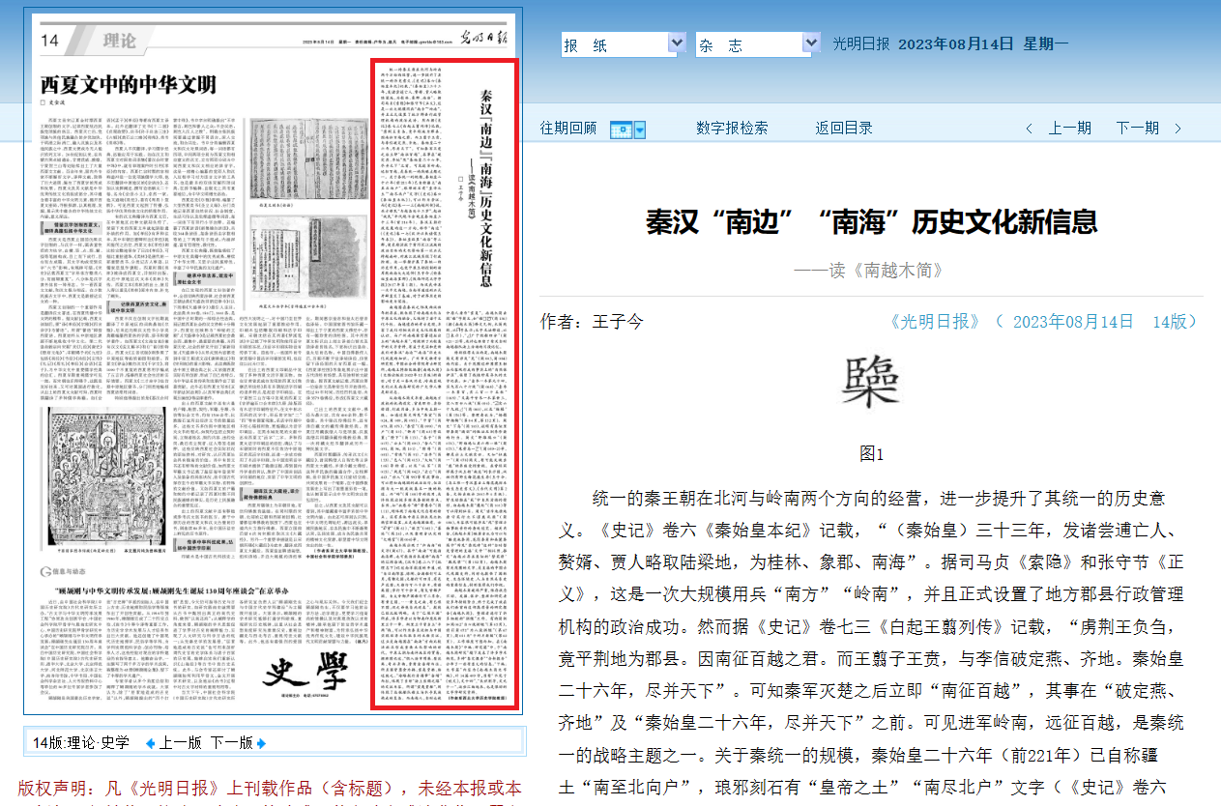Click the blue left arrow beside 上一版
This screenshot has width=1221, height=806.
point(150,743)
